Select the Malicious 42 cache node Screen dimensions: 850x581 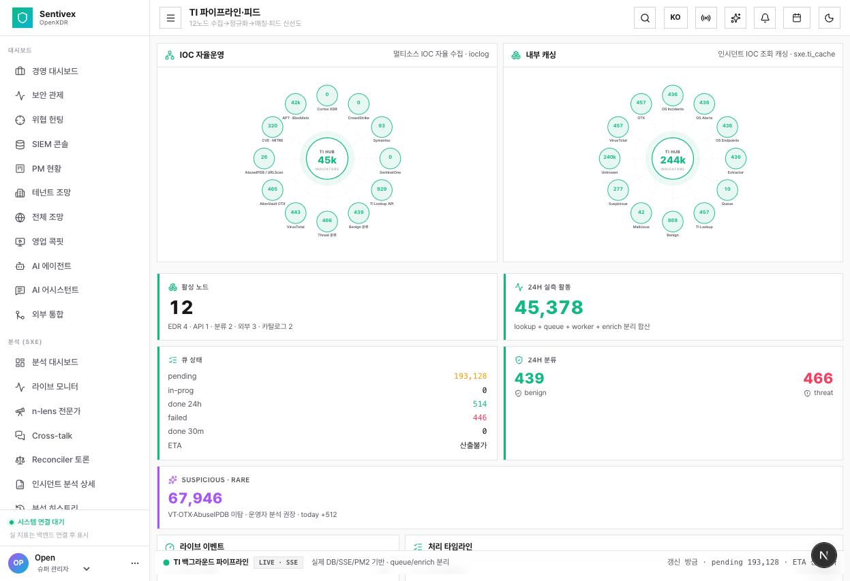click(x=641, y=213)
